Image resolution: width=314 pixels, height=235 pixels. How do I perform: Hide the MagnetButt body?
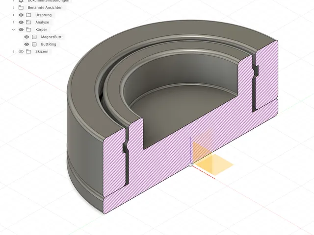[26, 37]
